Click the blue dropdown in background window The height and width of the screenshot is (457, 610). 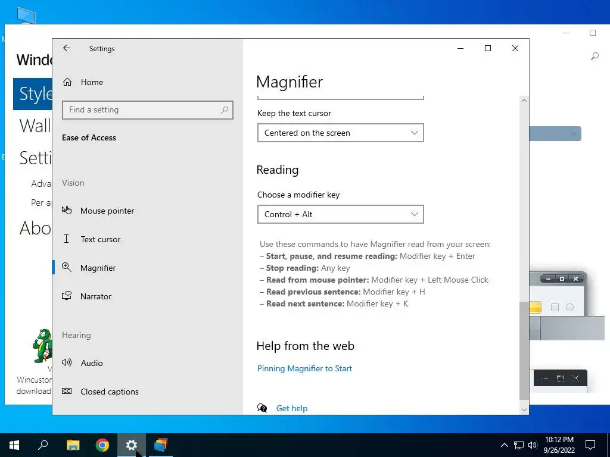coord(555,134)
